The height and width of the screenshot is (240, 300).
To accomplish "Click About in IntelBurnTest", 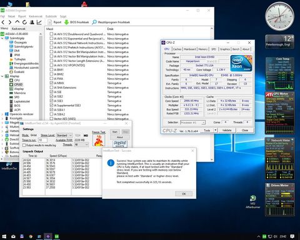I will [120, 137].
